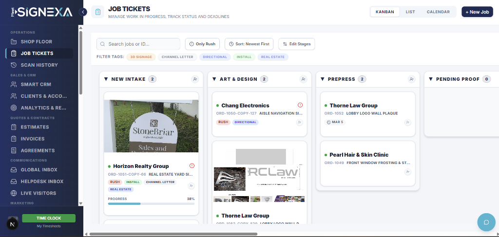This screenshot has width=499, height=237.
Task: Switch to the List view tab
Action: [x=410, y=12]
